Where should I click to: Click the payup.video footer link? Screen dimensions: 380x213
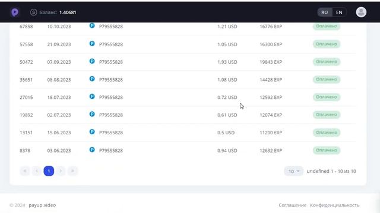pos(42,205)
